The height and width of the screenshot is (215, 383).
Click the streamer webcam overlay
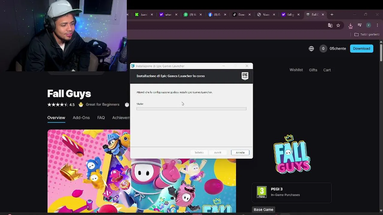(x=63, y=36)
